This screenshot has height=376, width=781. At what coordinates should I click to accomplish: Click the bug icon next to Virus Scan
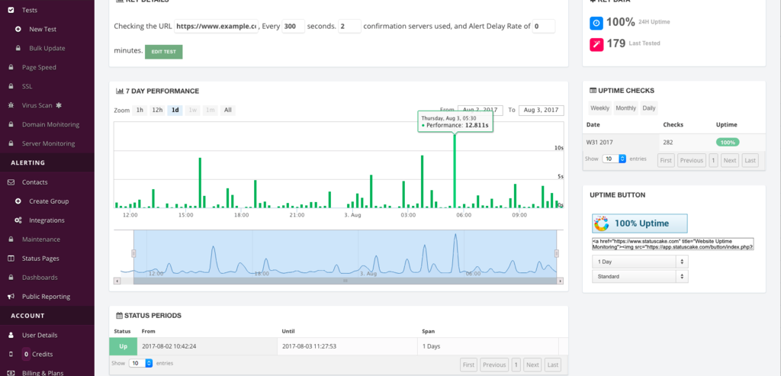pos(11,105)
